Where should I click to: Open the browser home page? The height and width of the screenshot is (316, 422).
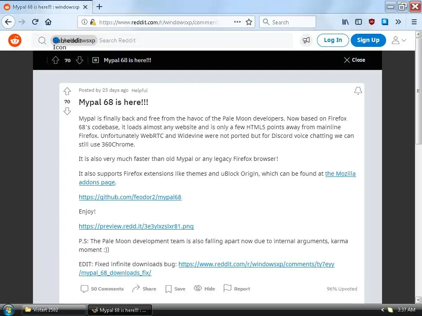(48, 22)
